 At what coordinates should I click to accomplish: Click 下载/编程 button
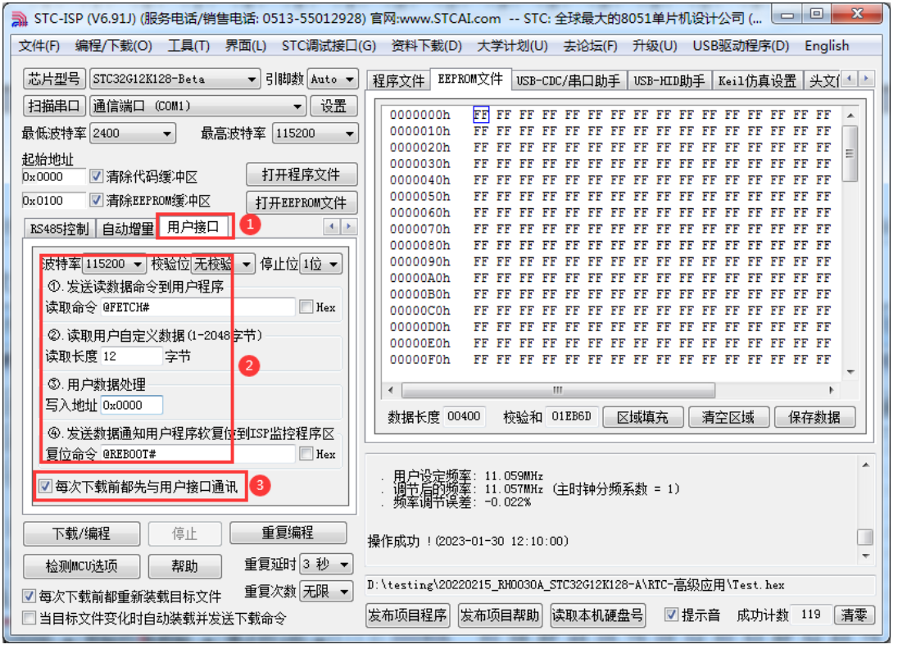tap(81, 533)
